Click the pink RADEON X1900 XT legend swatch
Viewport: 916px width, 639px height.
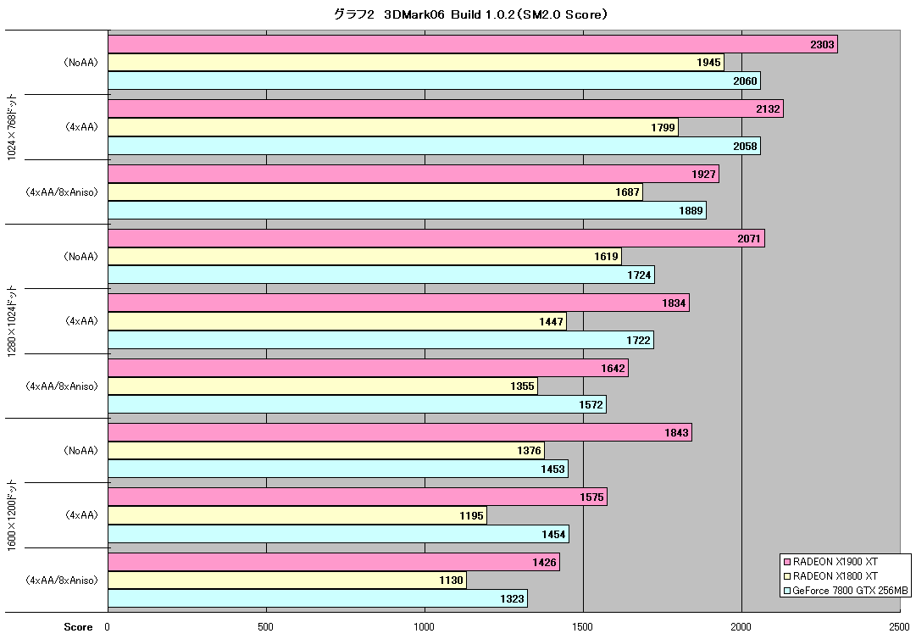787,562
